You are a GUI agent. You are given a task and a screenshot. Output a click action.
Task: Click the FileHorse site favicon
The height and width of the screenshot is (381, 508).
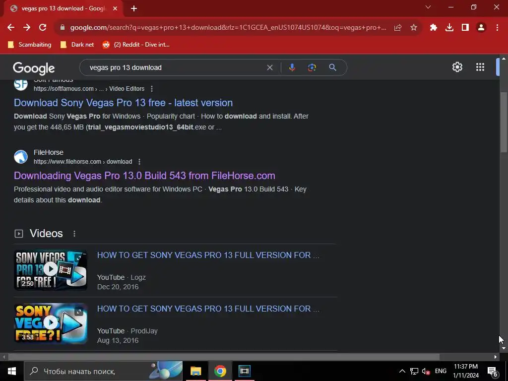click(x=21, y=157)
